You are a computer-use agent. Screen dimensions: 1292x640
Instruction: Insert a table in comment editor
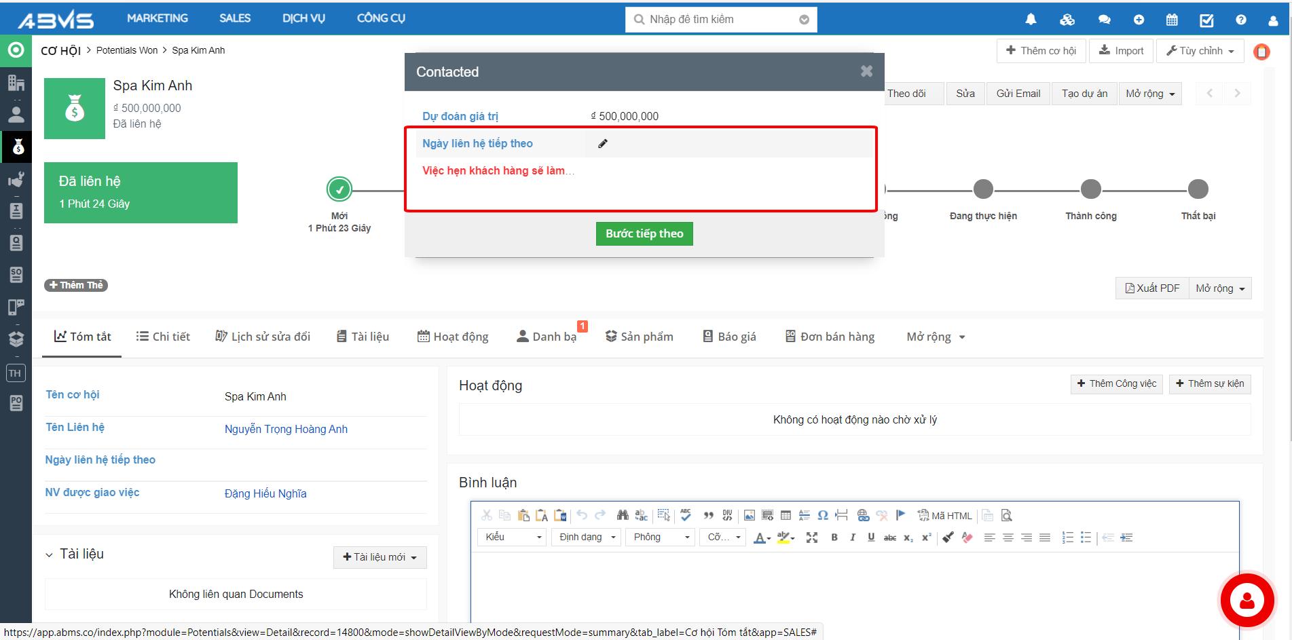click(x=786, y=515)
